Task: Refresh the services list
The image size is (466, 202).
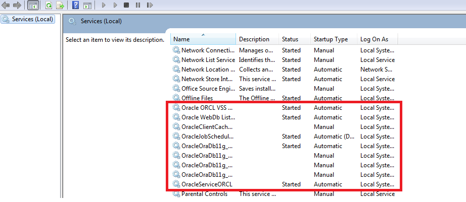Action: pos(49,5)
